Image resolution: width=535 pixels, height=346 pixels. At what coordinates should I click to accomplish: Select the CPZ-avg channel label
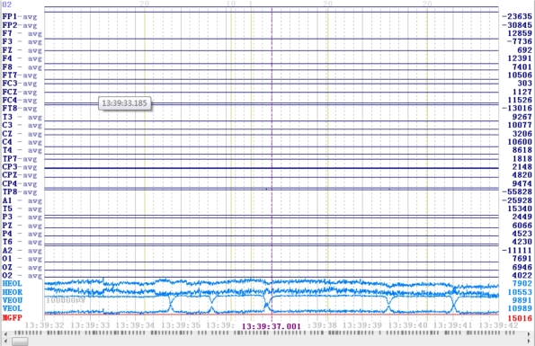click(20, 175)
